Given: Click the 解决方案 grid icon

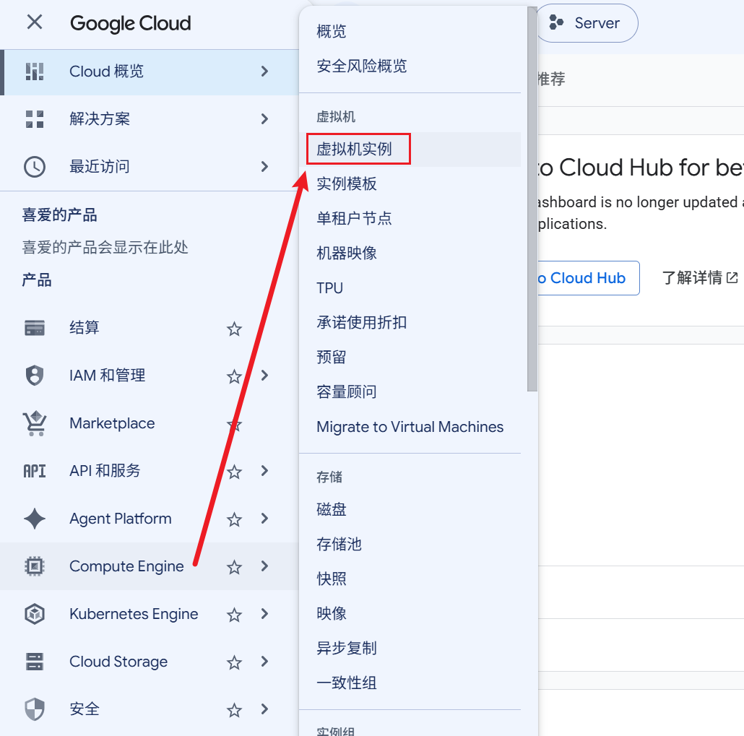Looking at the screenshot, I should pos(35,119).
